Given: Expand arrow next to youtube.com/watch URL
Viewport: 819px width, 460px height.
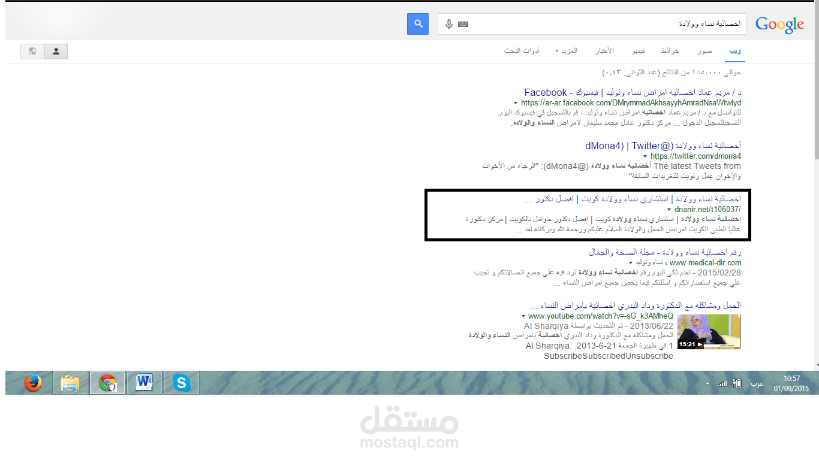Looking at the screenshot, I should tap(523, 316).
